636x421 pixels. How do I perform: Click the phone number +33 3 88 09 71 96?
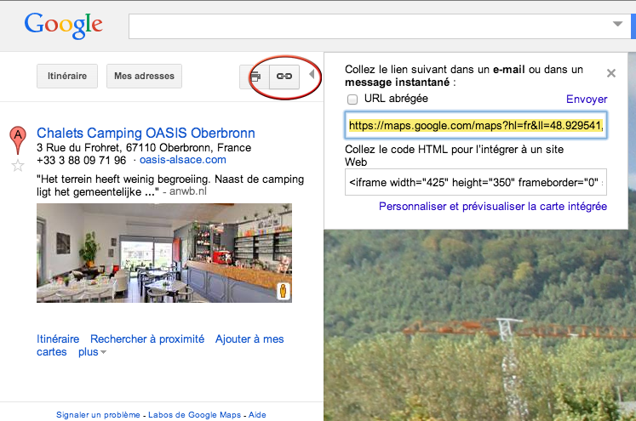[x=81, y=160]
